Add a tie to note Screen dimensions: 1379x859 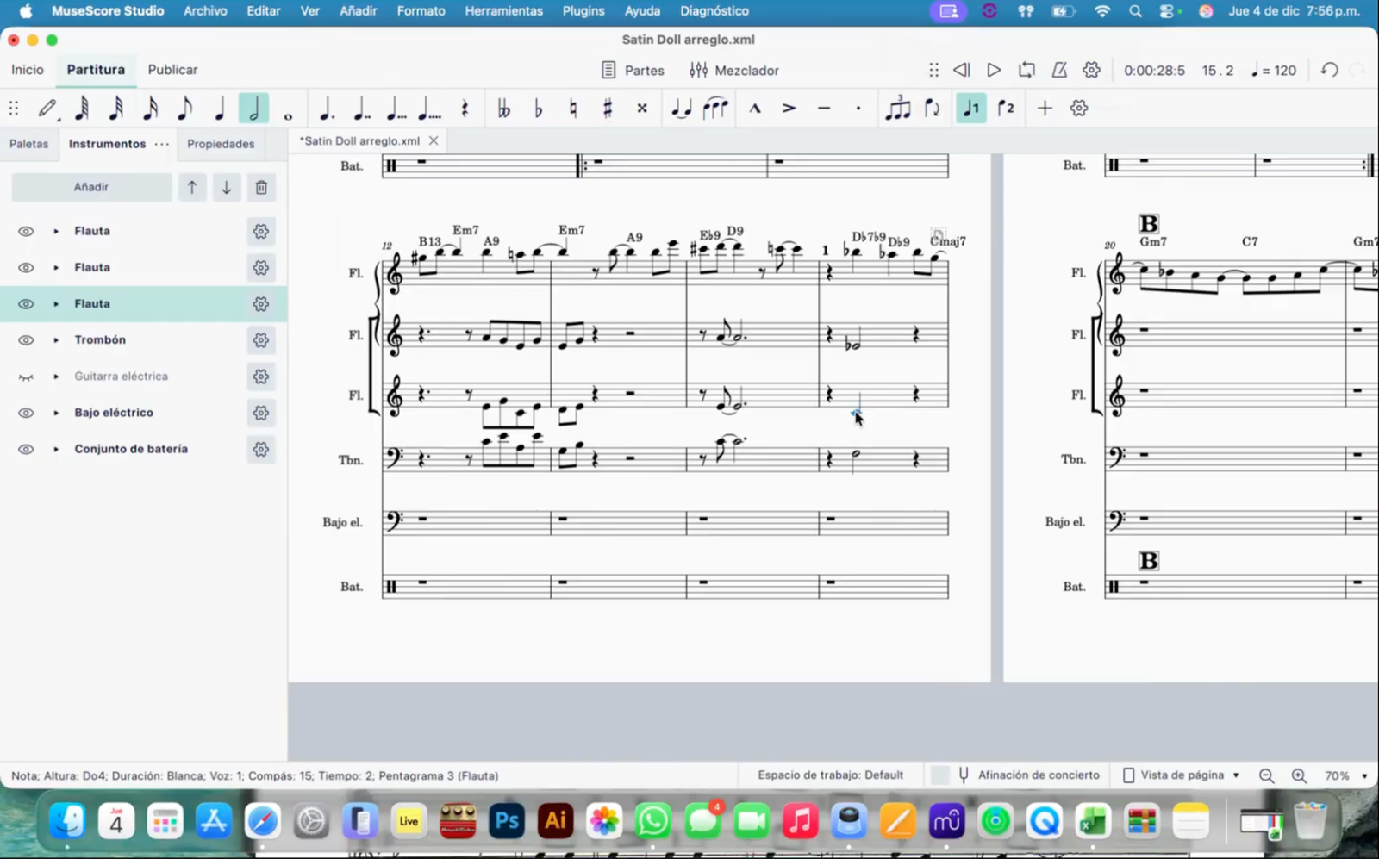(x=681, y=109)
